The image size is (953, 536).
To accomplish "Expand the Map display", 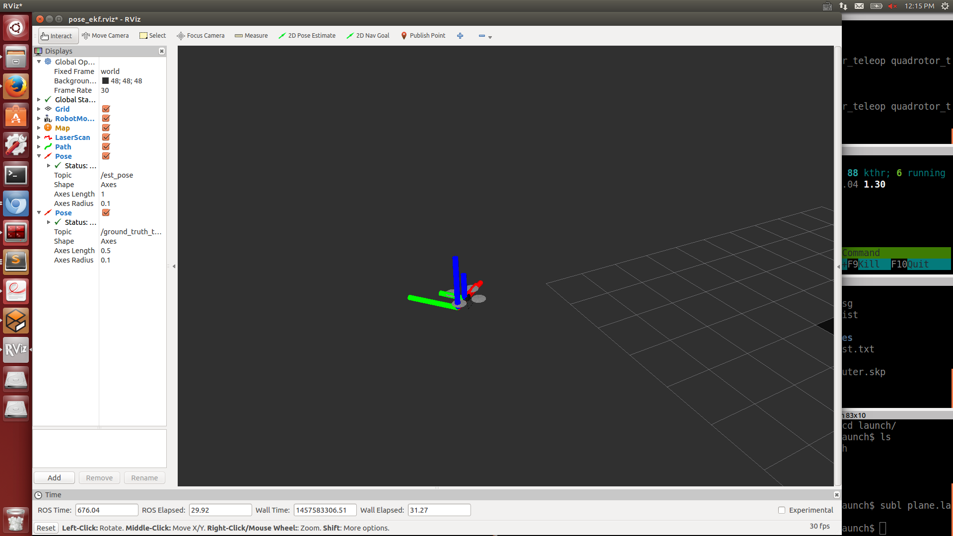I will click(x=39, y=128).
